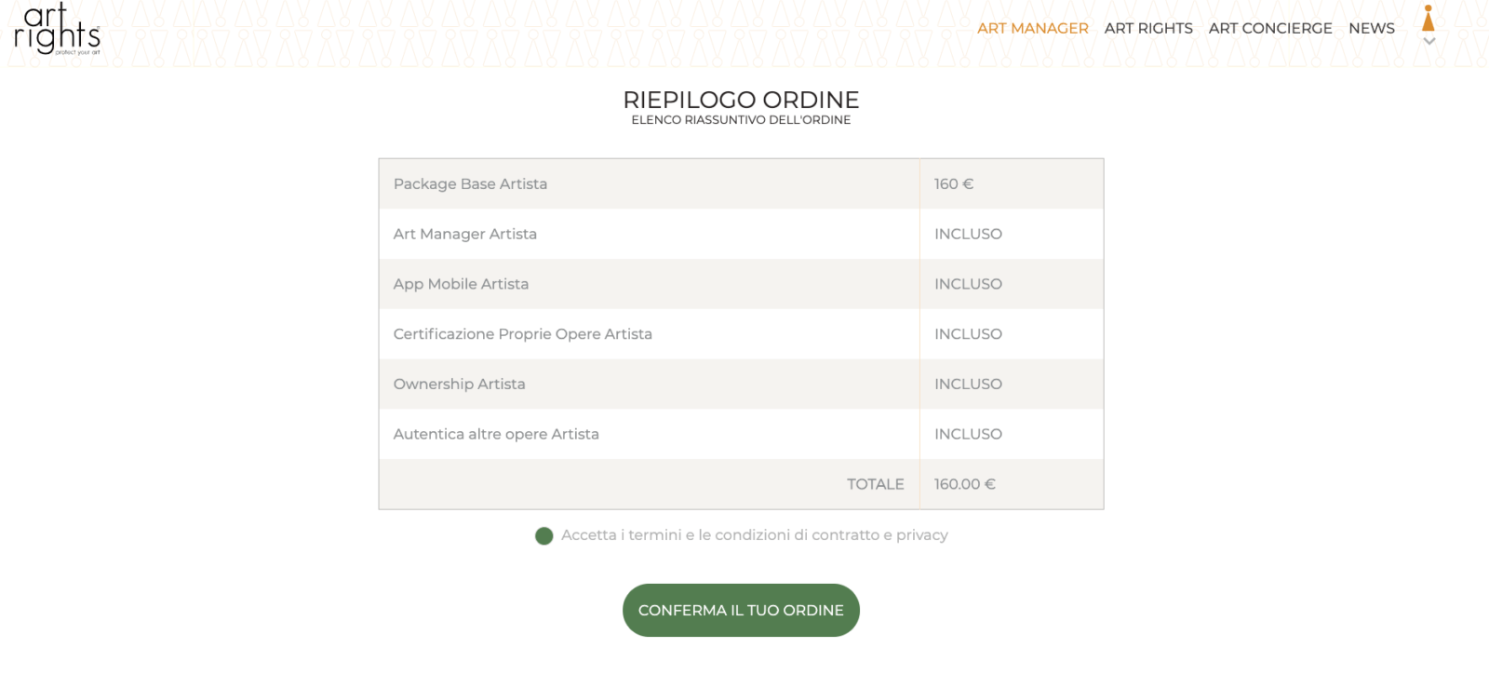Click INCLUSO in the Certificazione Proprie Opere row

[x=968, y=334]
